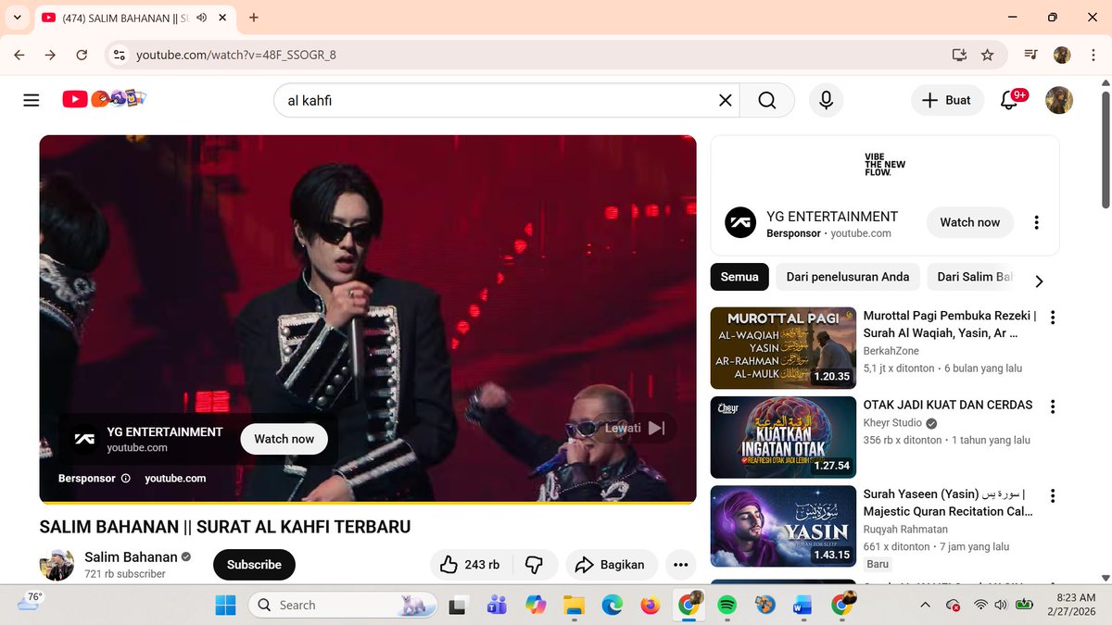Start voice search with microphone icon
The image size is (1112, 625).
point(826,100)
